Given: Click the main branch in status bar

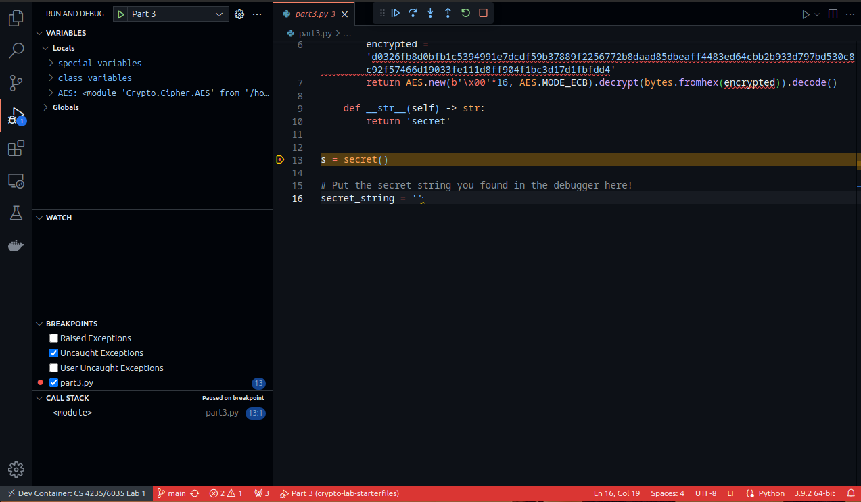Looking at the screenshot, I should pos(172,493).
